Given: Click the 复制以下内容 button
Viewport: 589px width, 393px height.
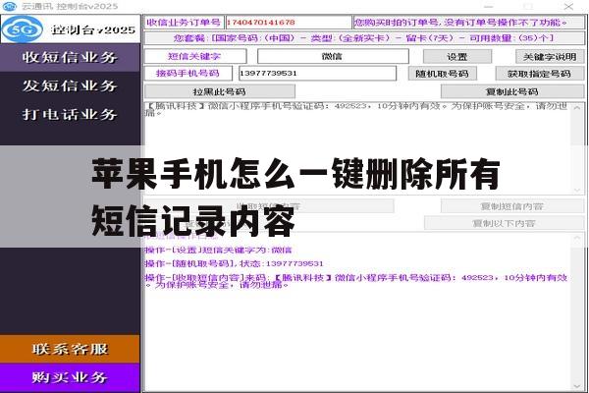Looking at the screenshot, I should pos(505,223).
